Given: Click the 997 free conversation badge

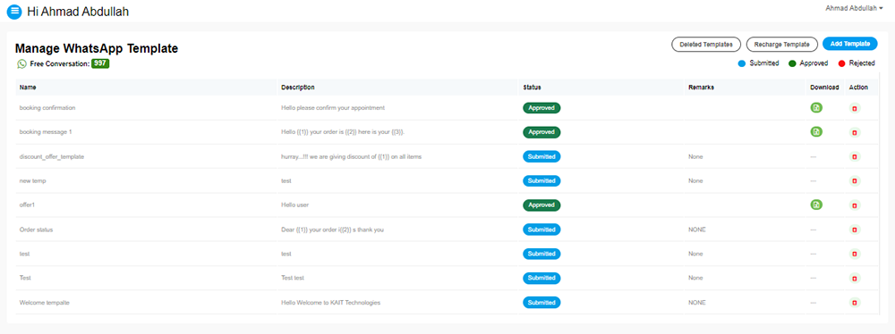Looking at the screenshot, I should 100,63.
